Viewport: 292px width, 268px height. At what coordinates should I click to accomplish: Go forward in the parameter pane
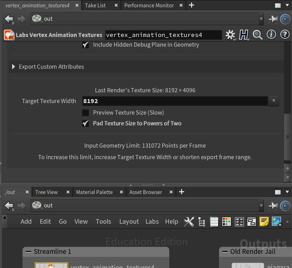[x=22, y=19]
